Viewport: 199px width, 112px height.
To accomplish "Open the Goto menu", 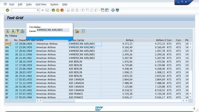I will 29,4.
